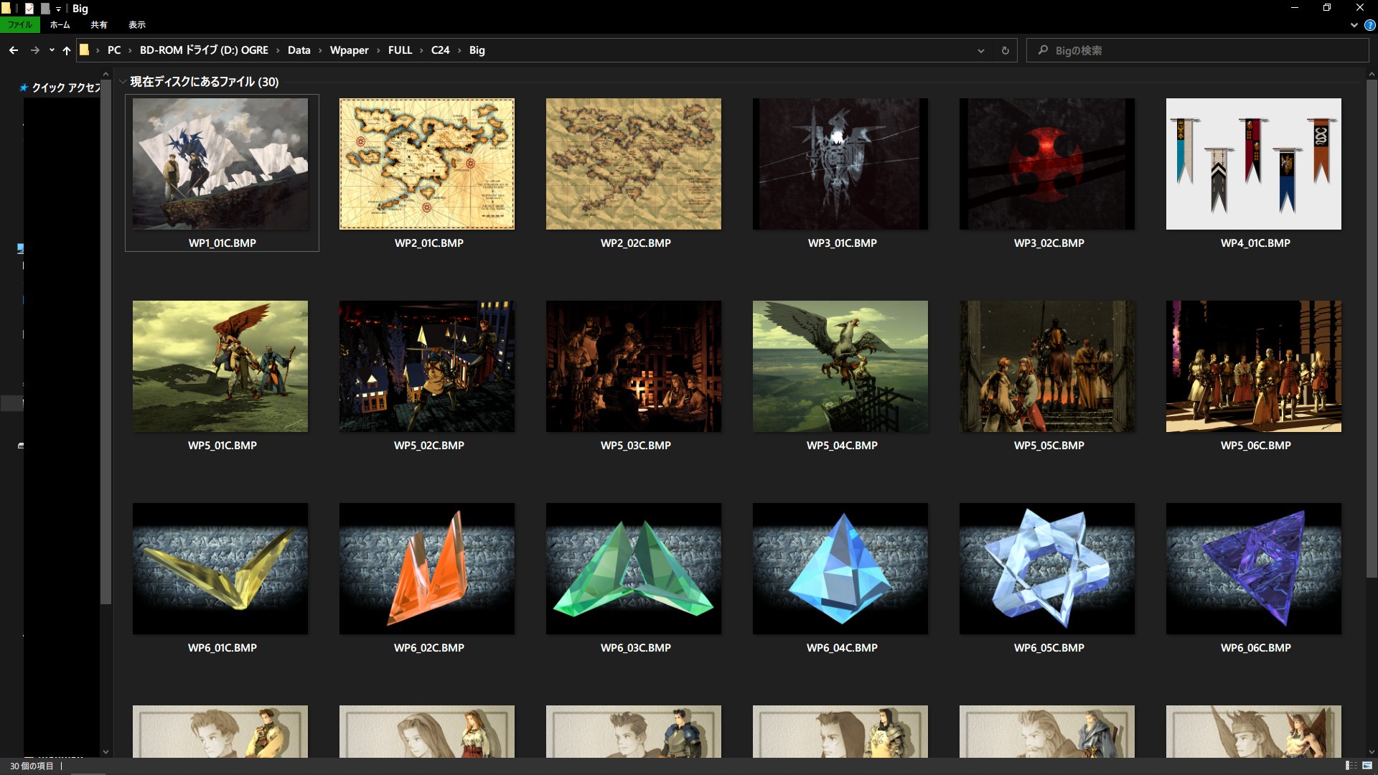Select the WP5_03C.BMP thumbnail
1378x775 pixels.
tap(634, 367)
